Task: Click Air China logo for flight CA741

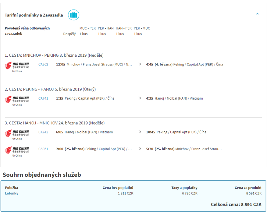Action: coord(17,100)
